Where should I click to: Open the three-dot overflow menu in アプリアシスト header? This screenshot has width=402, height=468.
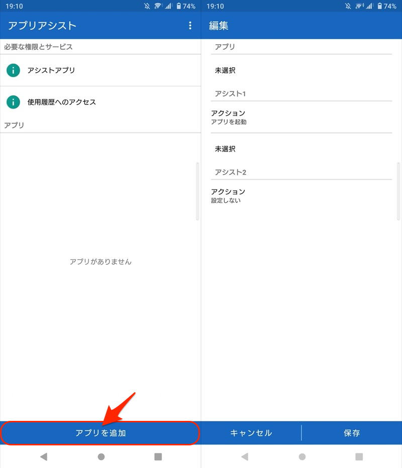tap(190, 26)
